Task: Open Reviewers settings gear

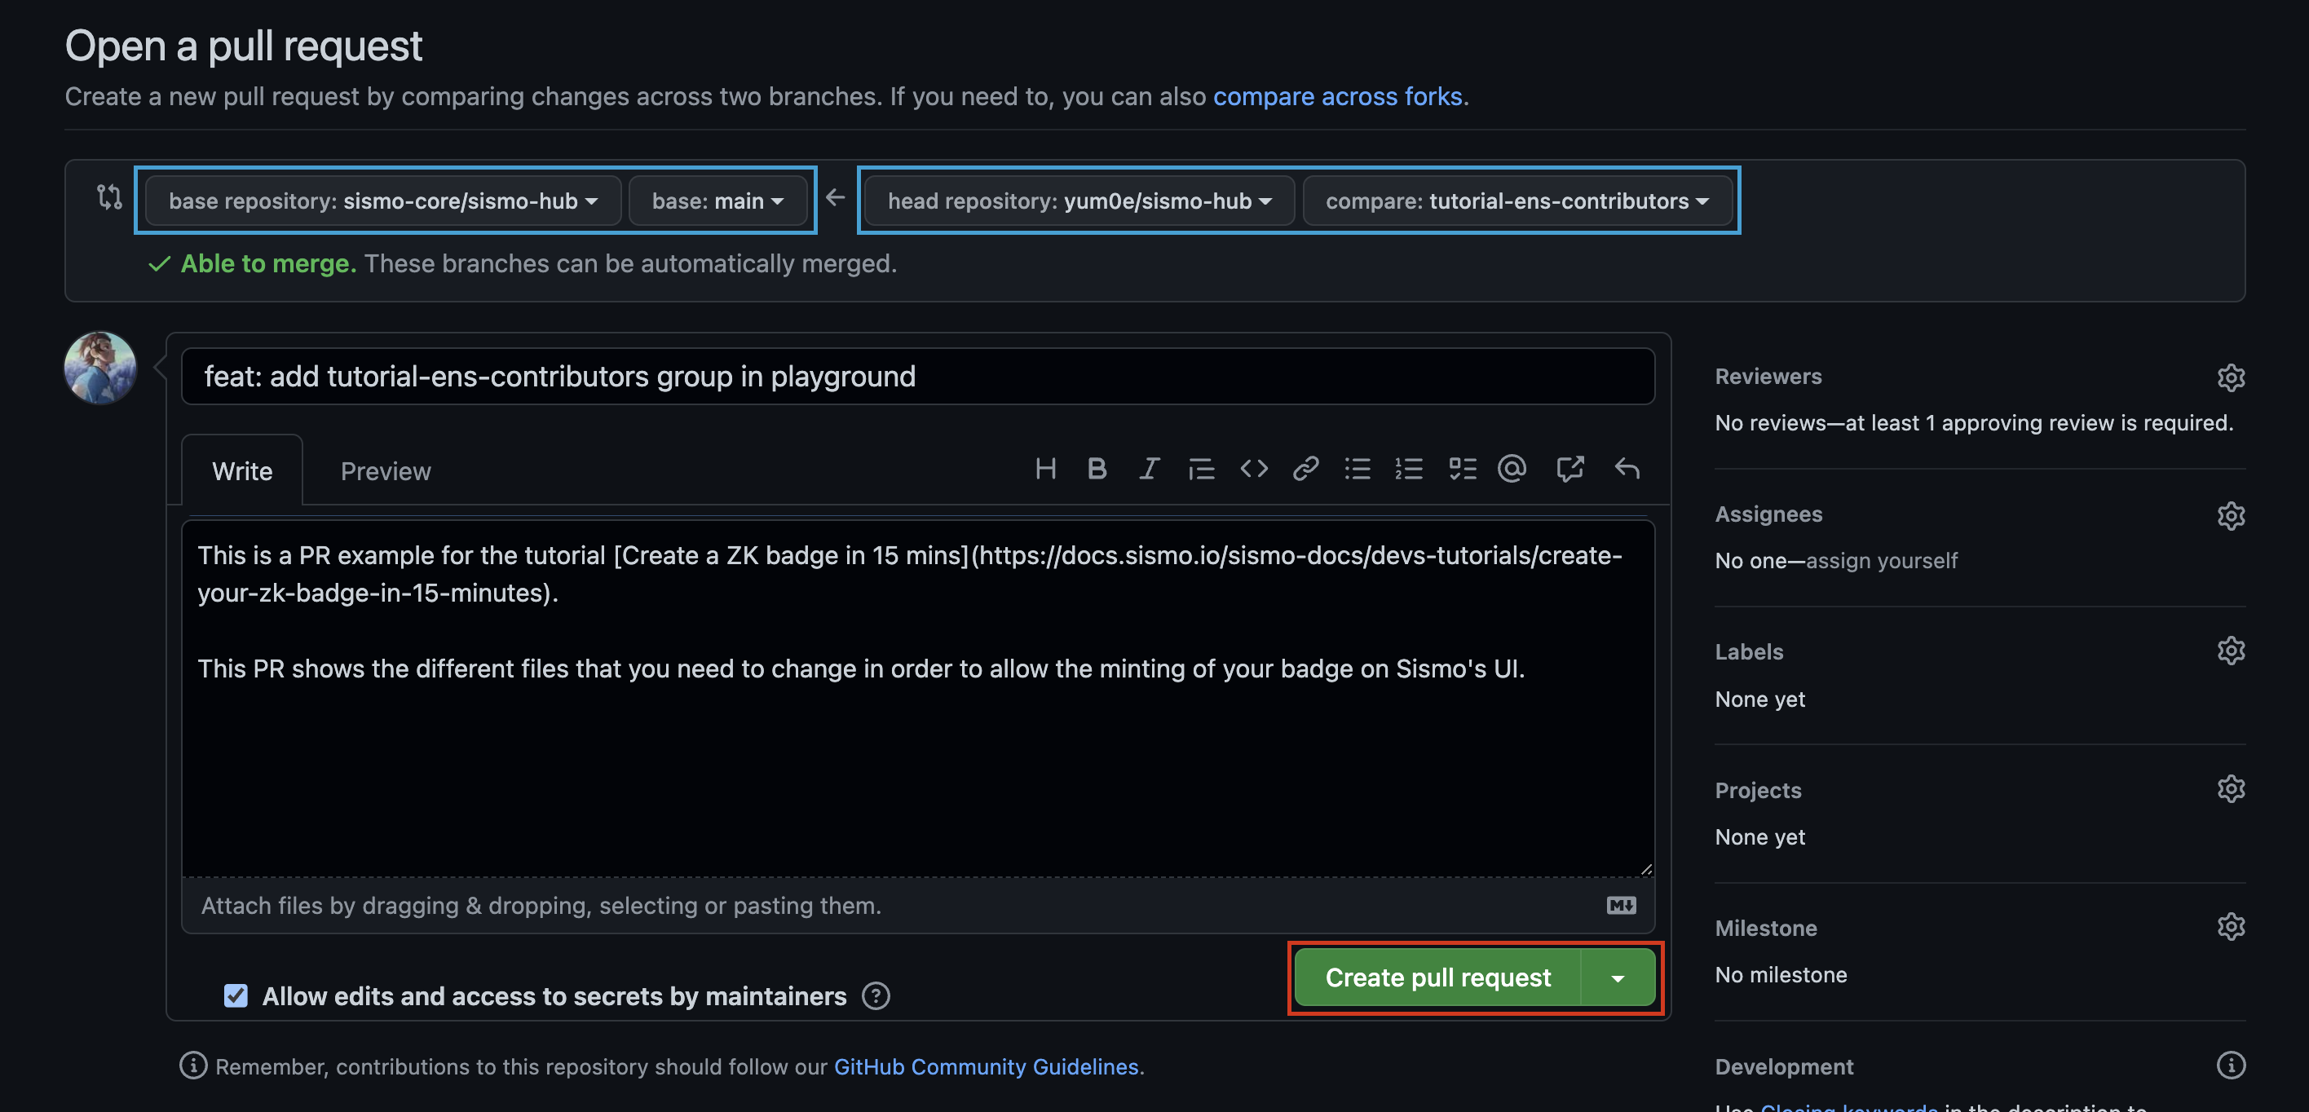Action: click(2230, 377)
